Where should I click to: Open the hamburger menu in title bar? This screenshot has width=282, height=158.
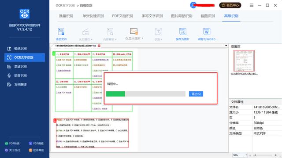tap(252, 5)
